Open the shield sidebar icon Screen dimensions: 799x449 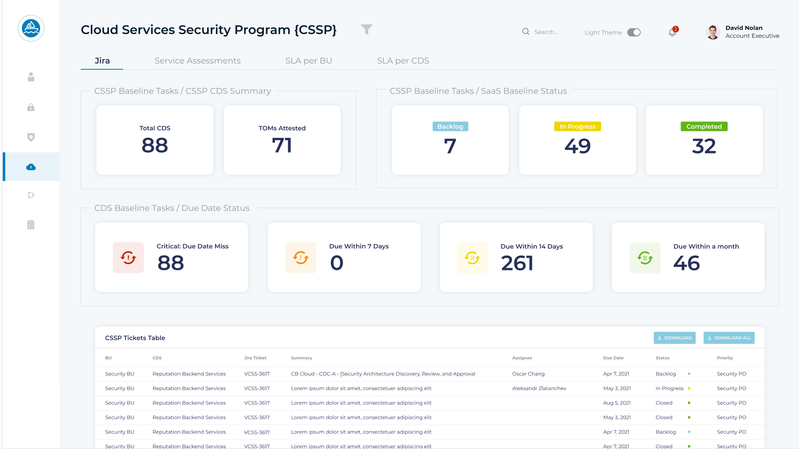pos(31,137)
